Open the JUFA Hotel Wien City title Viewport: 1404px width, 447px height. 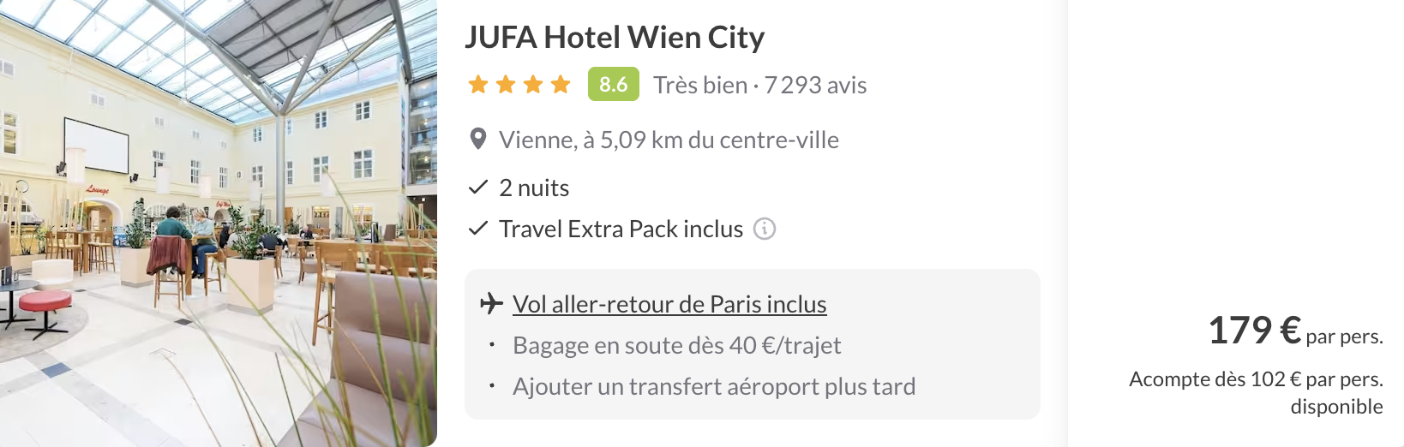(614, 38)
